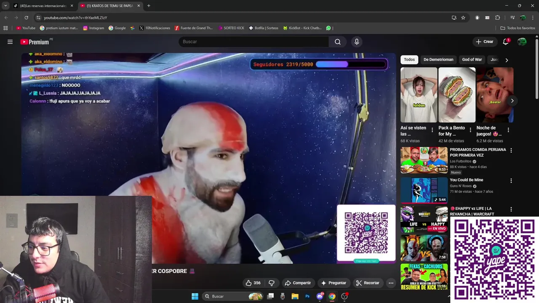539x303 pixels.
Task: Open options for Pack a Bento short
Action: point(470,130)
